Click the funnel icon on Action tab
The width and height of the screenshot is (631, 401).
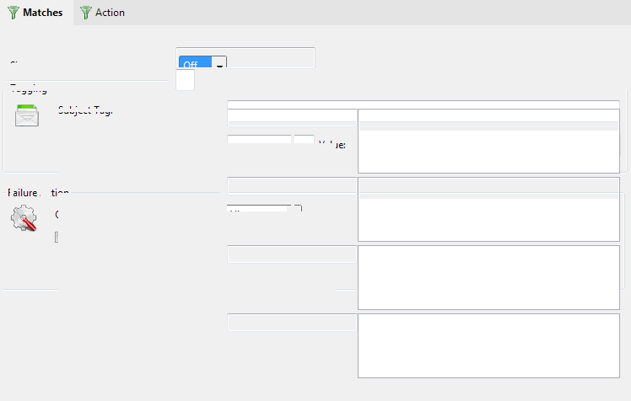(x=85, y=13)
